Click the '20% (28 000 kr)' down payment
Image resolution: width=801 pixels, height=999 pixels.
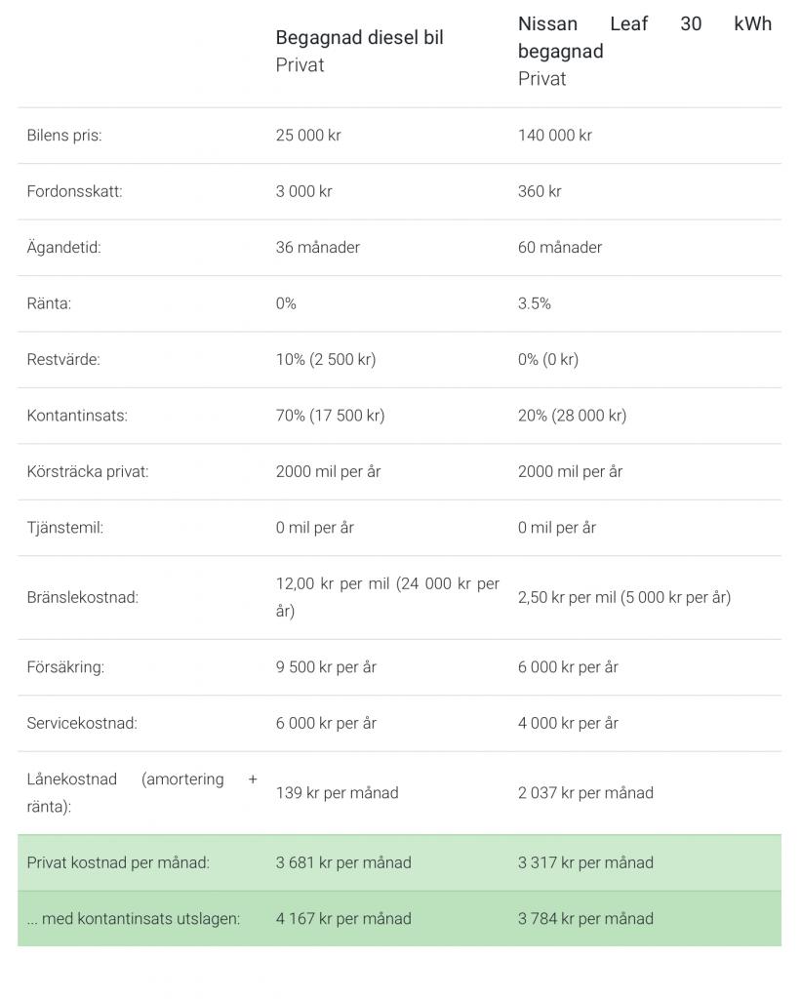[x=573, y=416]
